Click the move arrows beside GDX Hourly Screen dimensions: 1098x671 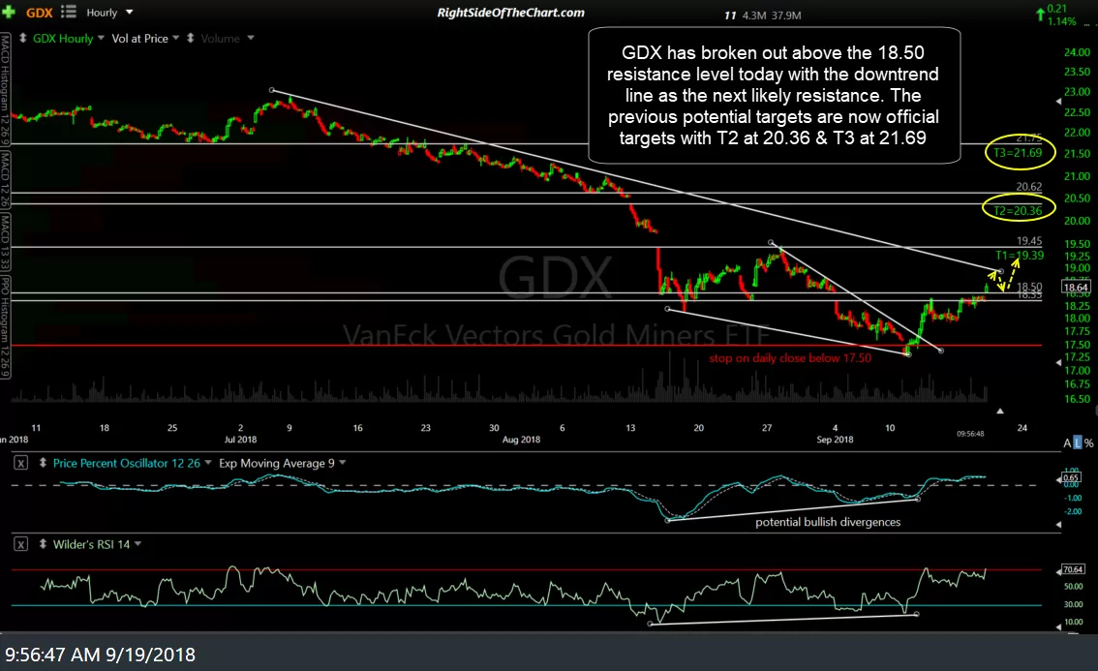click(x=22, y=38)
